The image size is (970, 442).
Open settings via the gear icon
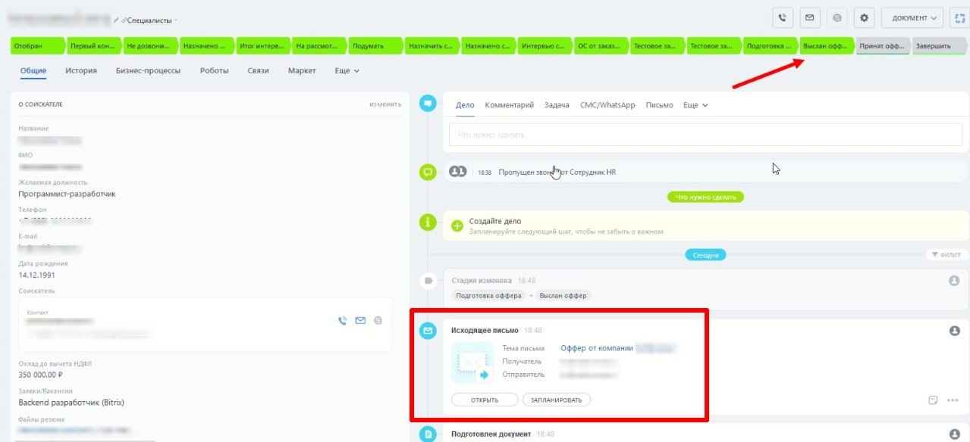pos(864,17)
